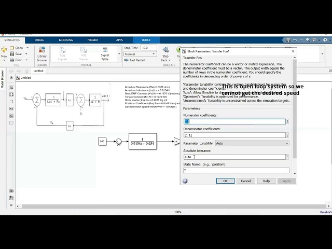Expand the toolstrip gallery arrow at right

pyautogui.click(x=323, y=54)
